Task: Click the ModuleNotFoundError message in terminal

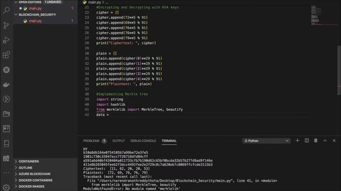Action: [132, 189]
